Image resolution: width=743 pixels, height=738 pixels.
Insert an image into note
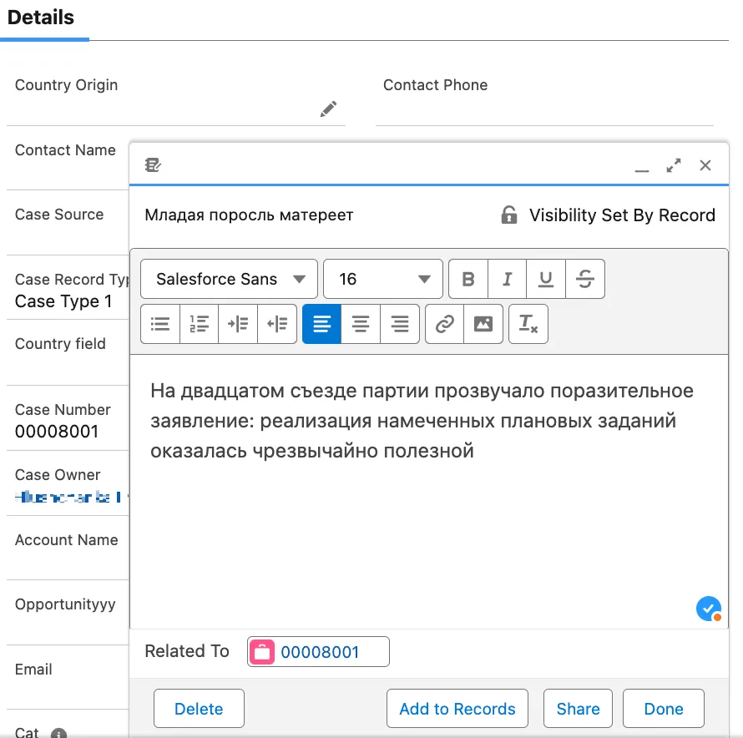pos(483,324)
